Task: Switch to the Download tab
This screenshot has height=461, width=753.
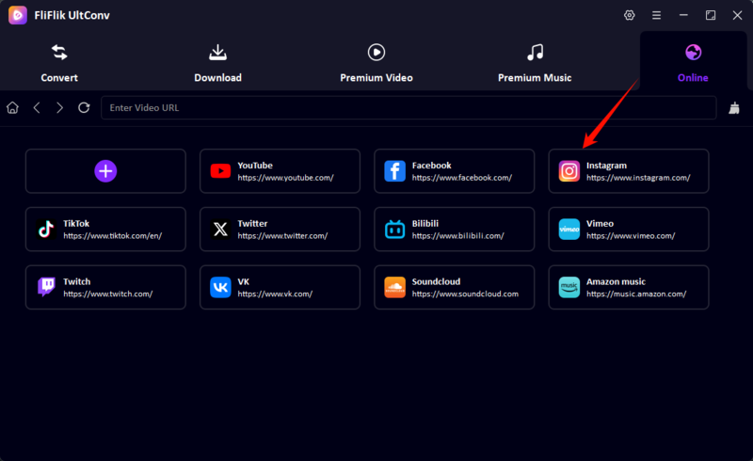Action: point(217,63)
